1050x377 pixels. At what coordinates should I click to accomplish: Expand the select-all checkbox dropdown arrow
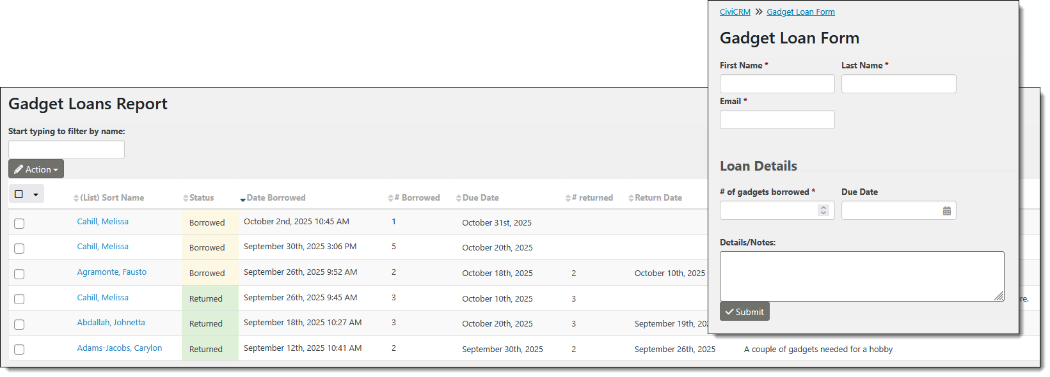point(36,195)
